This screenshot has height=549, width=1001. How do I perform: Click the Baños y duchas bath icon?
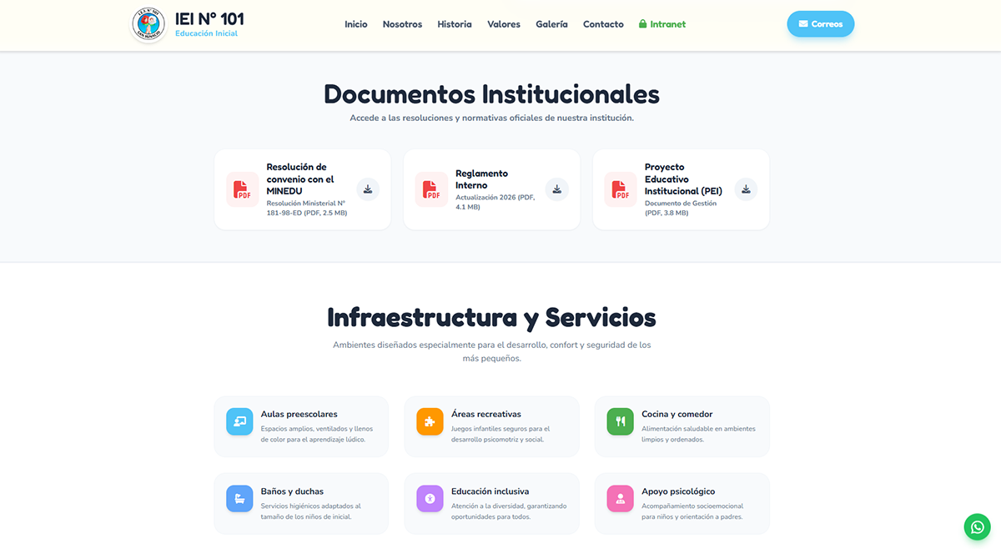tap(239, 499)
